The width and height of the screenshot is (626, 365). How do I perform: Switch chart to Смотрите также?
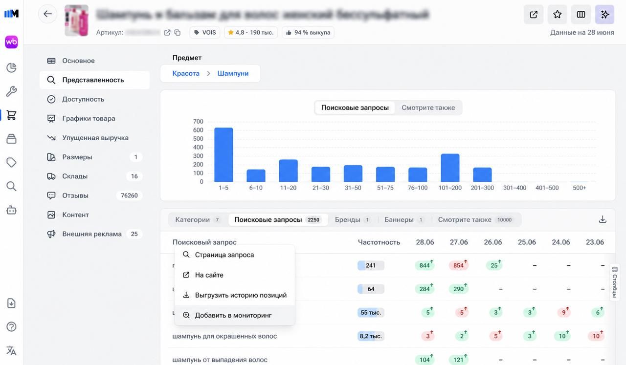pos(428,107)
